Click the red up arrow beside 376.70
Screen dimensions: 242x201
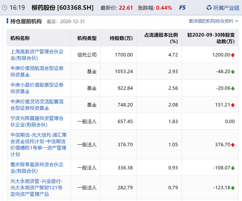pyautogui.click(x=233, y=145)
